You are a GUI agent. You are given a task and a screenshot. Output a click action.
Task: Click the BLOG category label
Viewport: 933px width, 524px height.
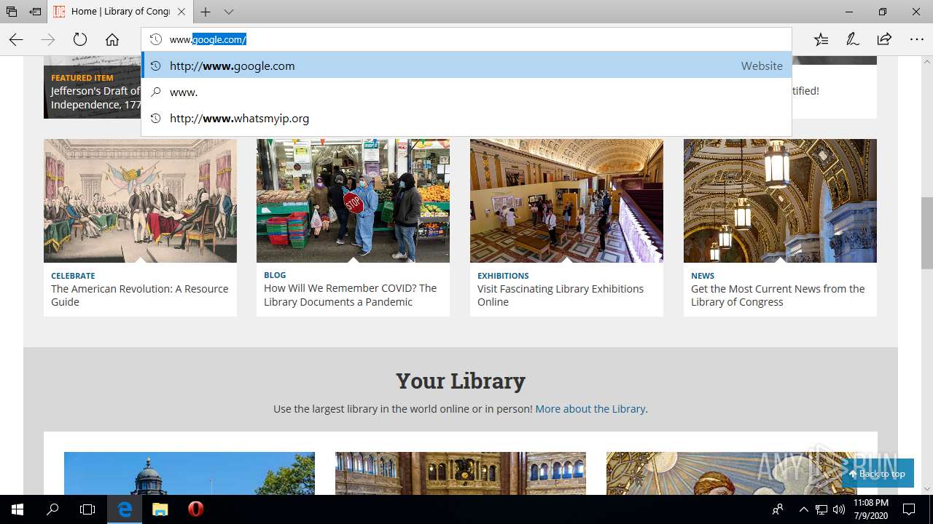click(275, 275)
